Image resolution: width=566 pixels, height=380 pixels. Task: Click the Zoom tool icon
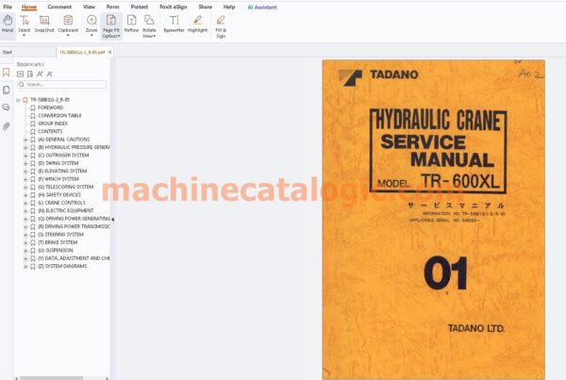92,20
